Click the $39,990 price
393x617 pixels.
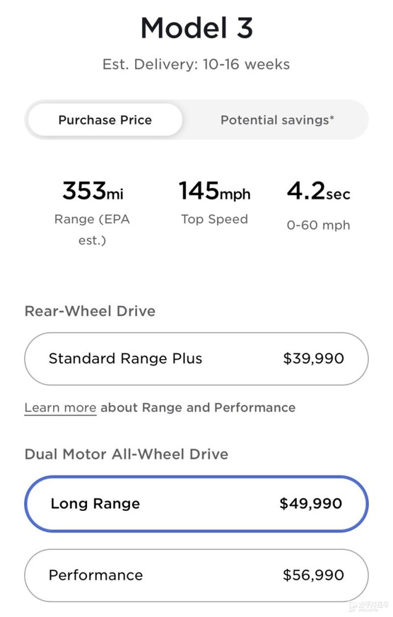click(313, 358)
